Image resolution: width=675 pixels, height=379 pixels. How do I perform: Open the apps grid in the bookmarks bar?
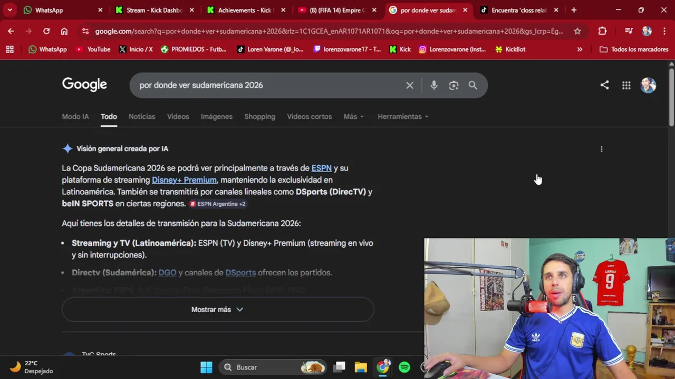coord(9,49)
